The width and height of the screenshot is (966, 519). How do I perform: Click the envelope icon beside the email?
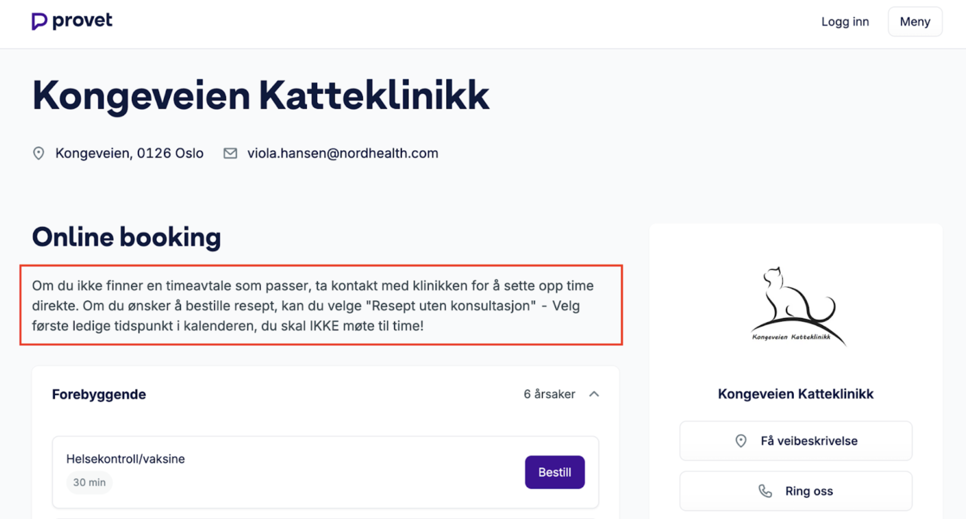(230, 153)
